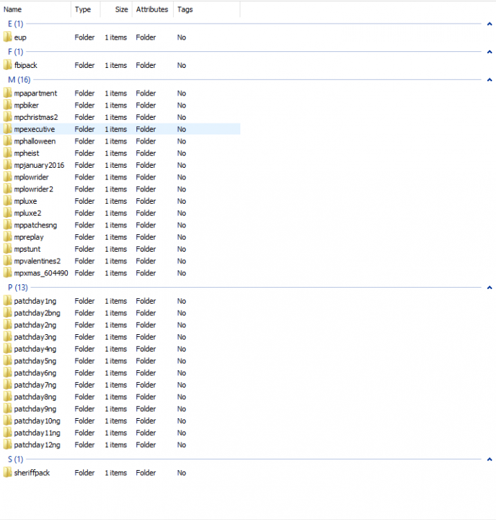This screenshot has height=520, width=496.
Task: Sort by the Attributes column header
Action: click(x=152, y=9)
